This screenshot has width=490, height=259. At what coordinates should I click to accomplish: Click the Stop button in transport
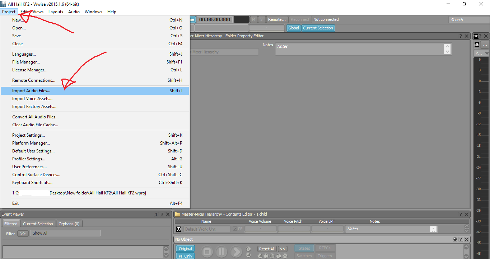pos(207,252)
